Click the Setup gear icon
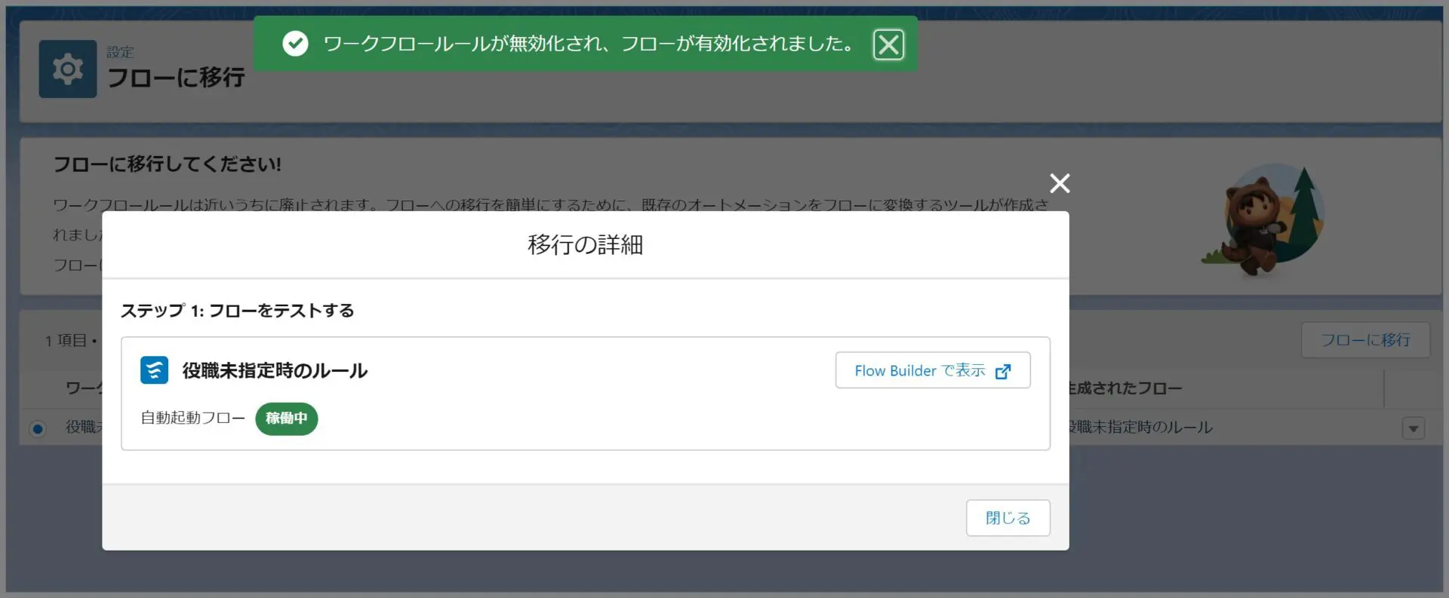Viewport: 1449px width, 598px height. [x=68, y=69]
